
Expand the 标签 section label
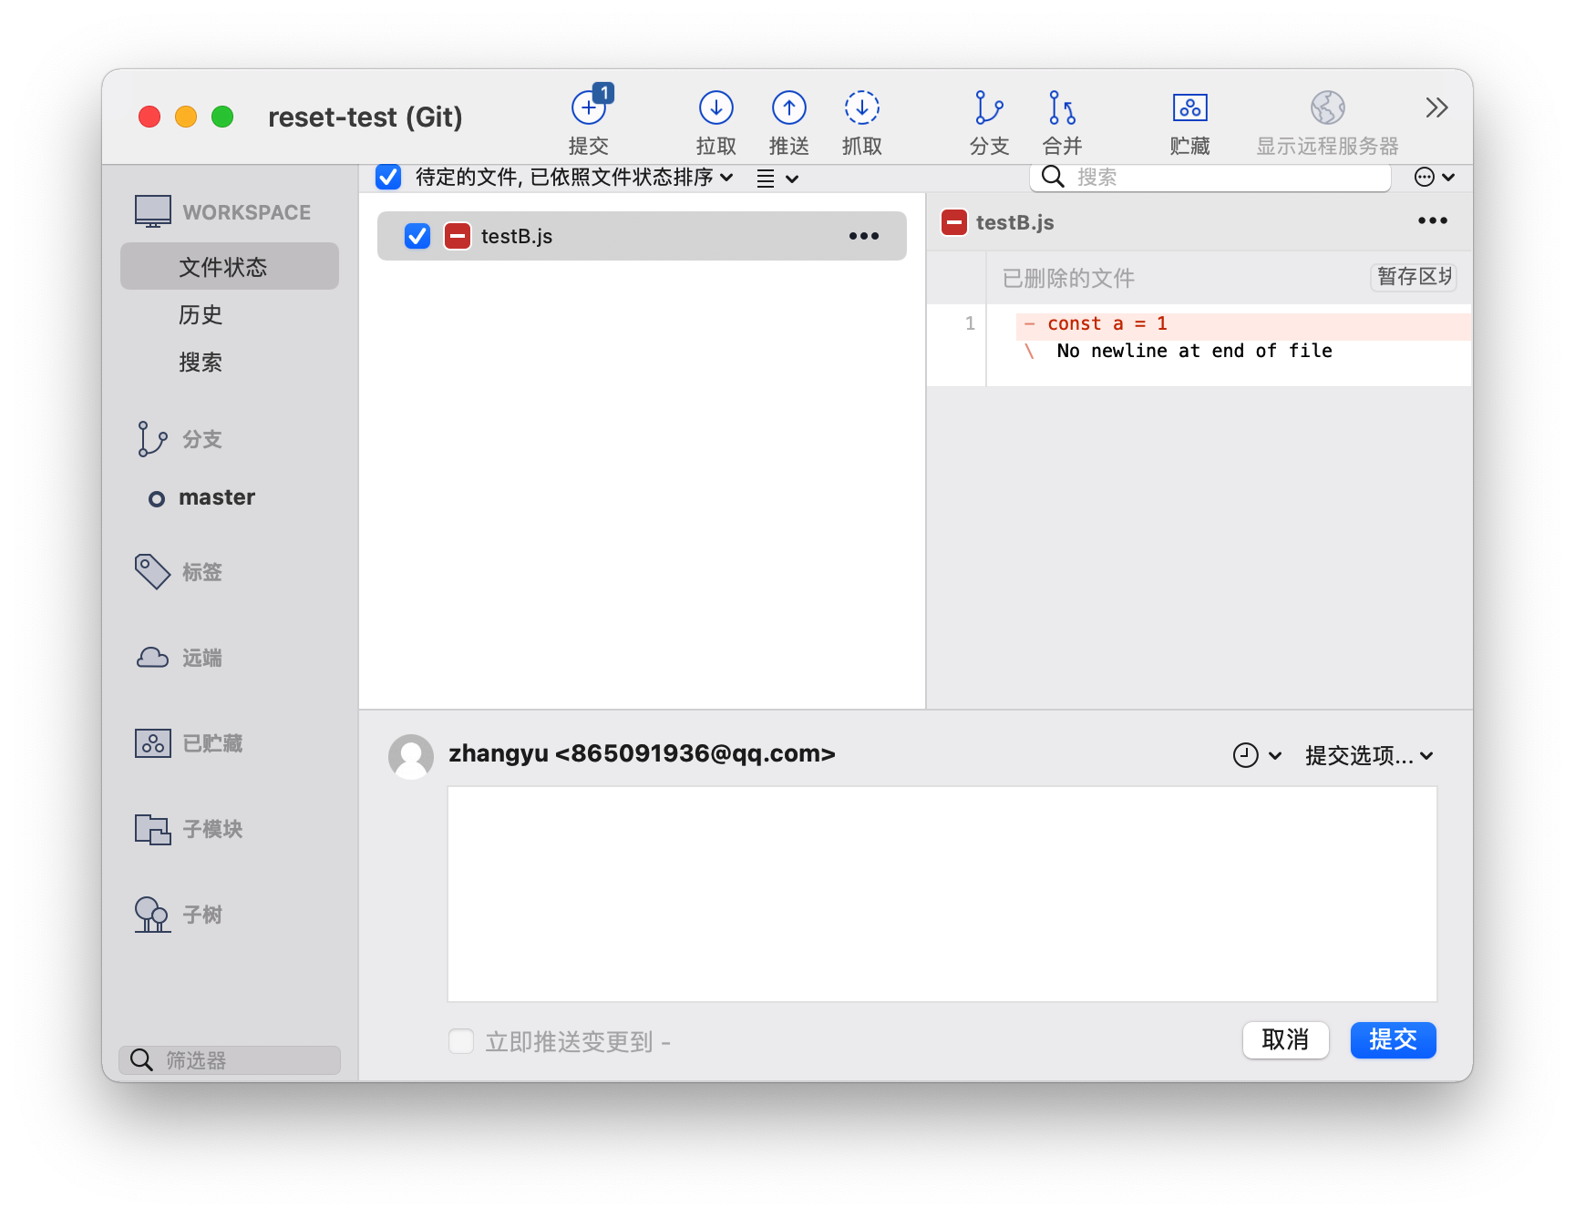[x=202, y=572]
